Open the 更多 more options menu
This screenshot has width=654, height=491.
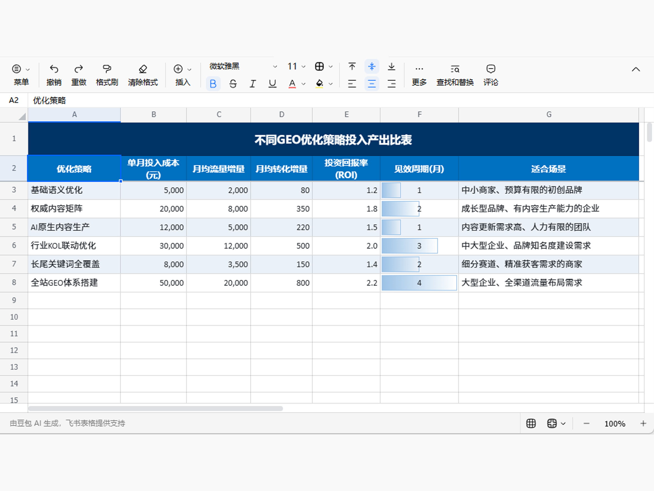[x=419, y=75]
